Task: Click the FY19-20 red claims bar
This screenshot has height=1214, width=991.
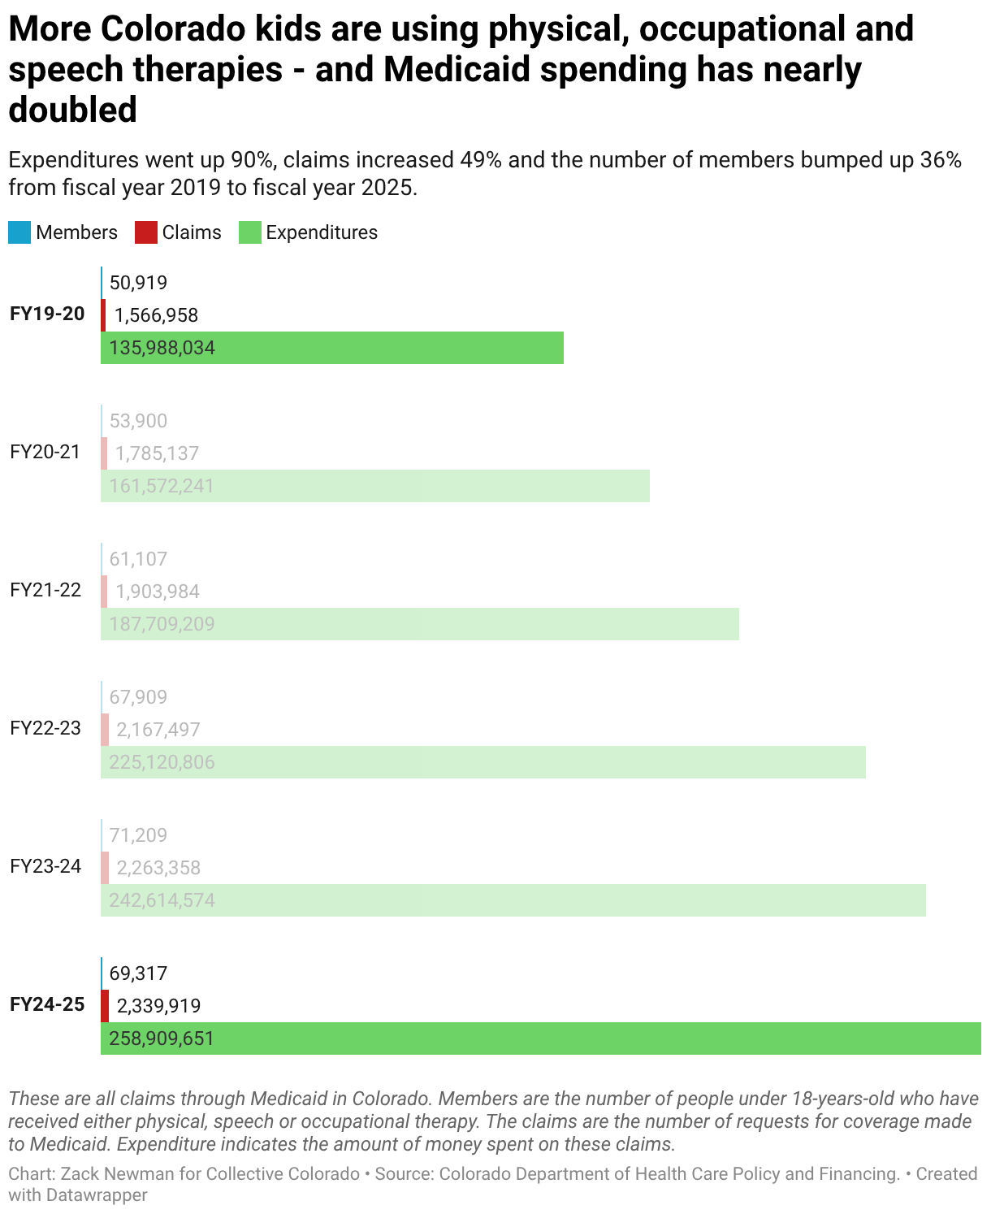Action: coord(103,315)
